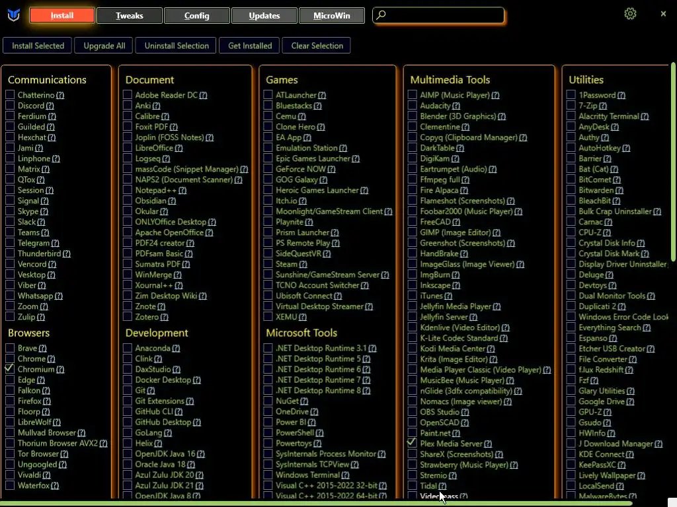Enable the GOG Galaxy checkbox

pyautogui.click(x=268, y=180)
